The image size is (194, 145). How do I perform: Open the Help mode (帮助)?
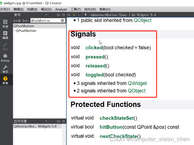(x=5, y=80)
